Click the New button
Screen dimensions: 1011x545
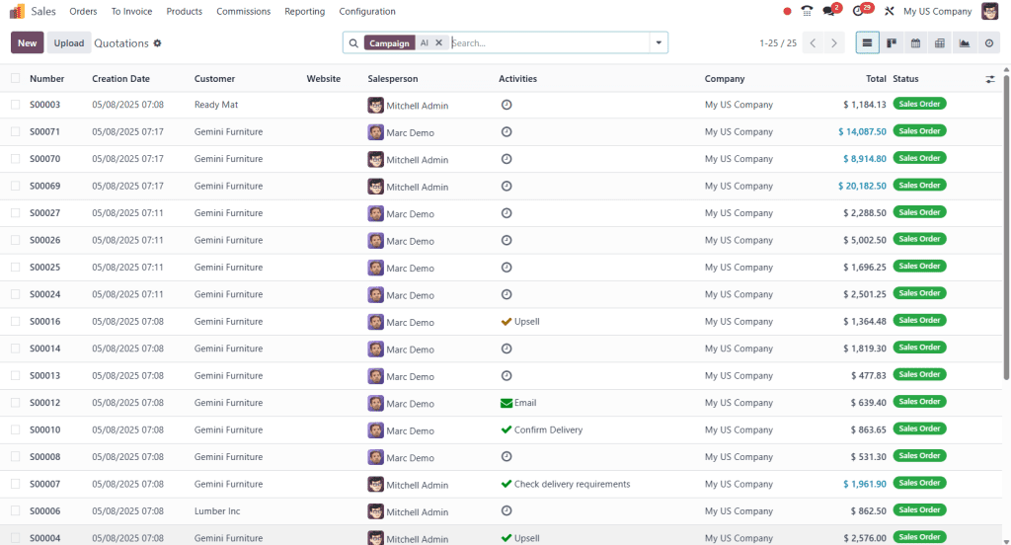click(x=28, y=43)
